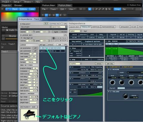Click the undo arrow in Podium toolbar
The width and height of the screenshot is (143, 122).
tap(81, 9)
